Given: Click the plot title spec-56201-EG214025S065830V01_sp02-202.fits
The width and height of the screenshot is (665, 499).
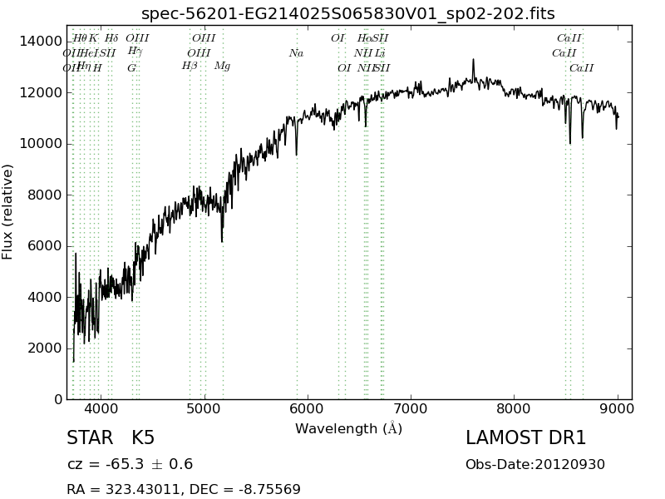Looking at the screenshot, I should (x=347, y=14).
